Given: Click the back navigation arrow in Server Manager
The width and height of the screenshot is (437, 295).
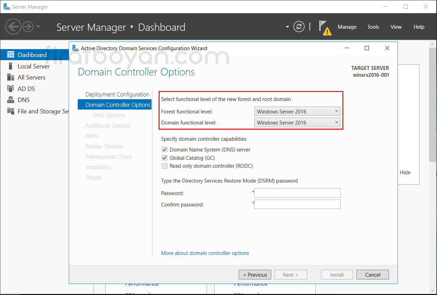Looking at the screenshot, I should (13, 27).
